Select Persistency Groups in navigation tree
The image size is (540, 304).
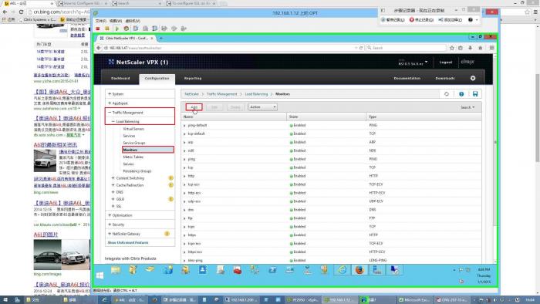[137, 171]
